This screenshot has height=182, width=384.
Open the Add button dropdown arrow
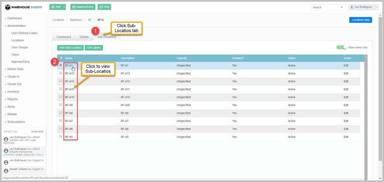pos(65,7)
